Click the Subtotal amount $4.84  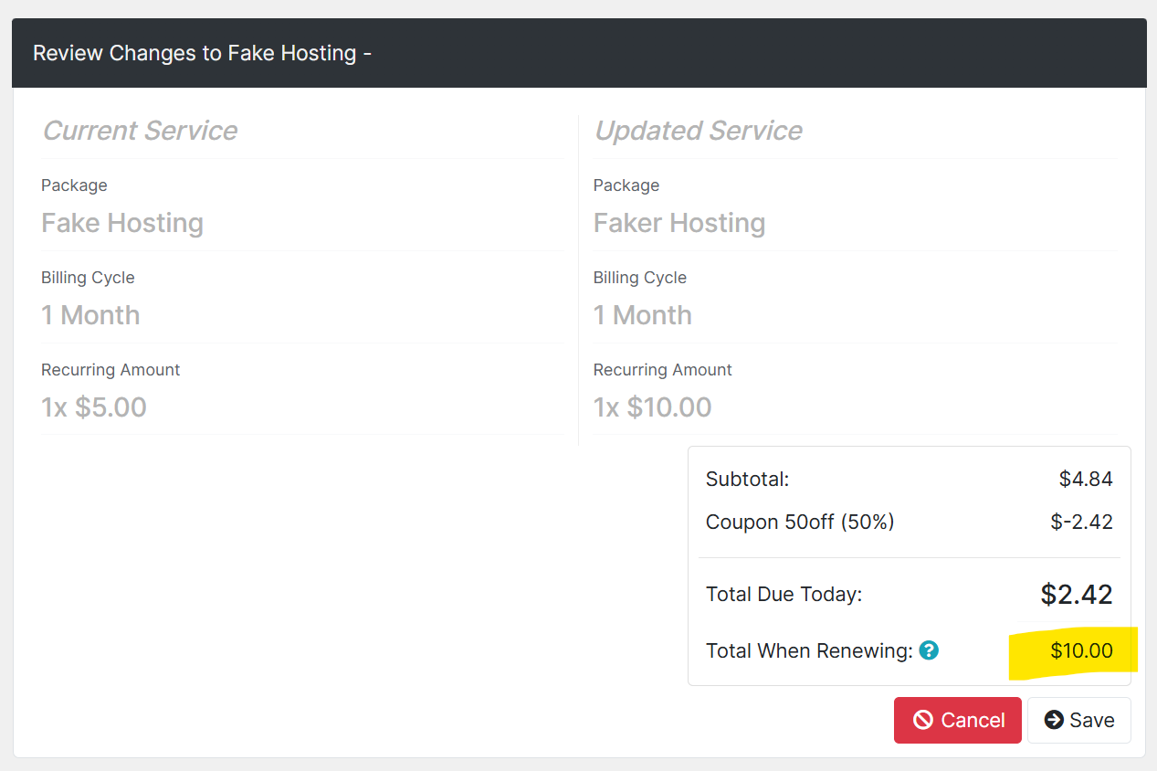click(1085, 479)
